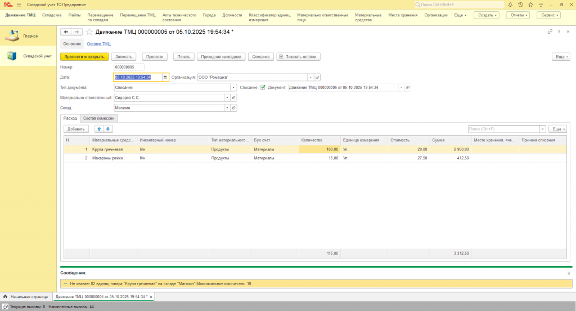
Task: Select the Расход tab
Action: point(70,118)
